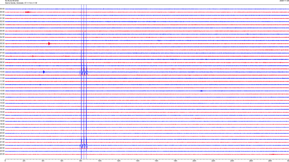The width and height of the screenshot is (289, 162).
Task: Select the 09:00 time label
Action: point(2,66)
